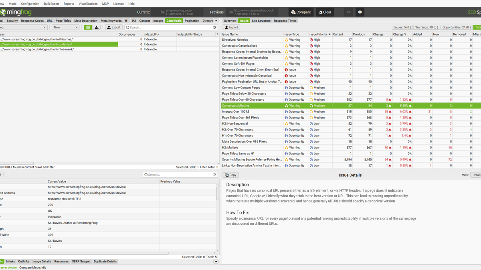Switch to list view in left pane
481x270 pixels.
[87, 27]
